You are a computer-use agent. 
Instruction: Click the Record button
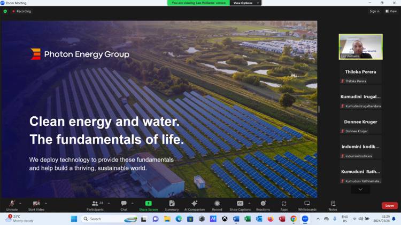(x=217, y=205)
